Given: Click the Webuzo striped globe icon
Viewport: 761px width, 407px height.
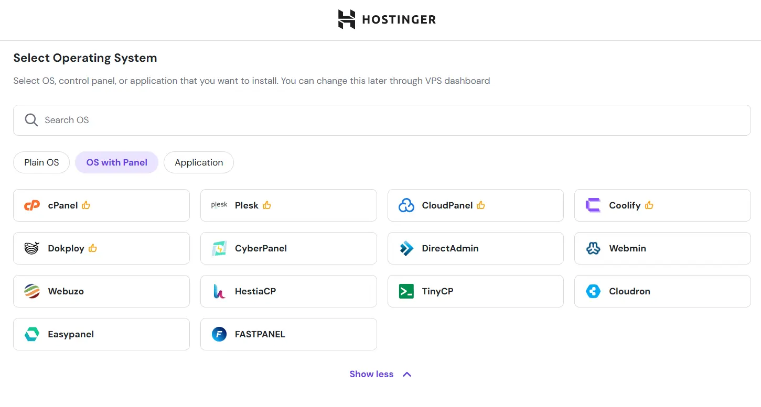Looking at the screenshot, I should 32,291.
